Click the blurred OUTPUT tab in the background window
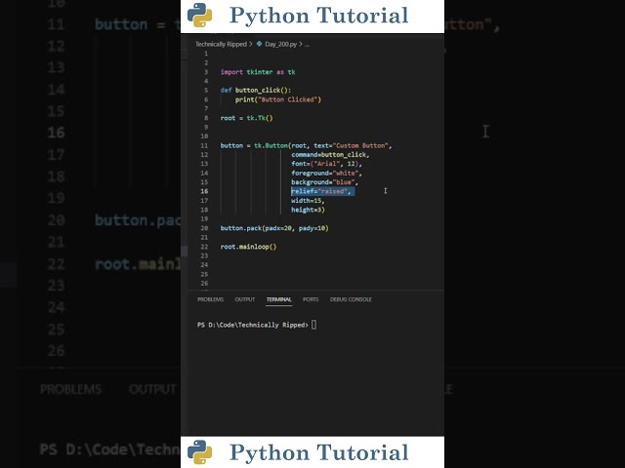 (x=152, y=389)
